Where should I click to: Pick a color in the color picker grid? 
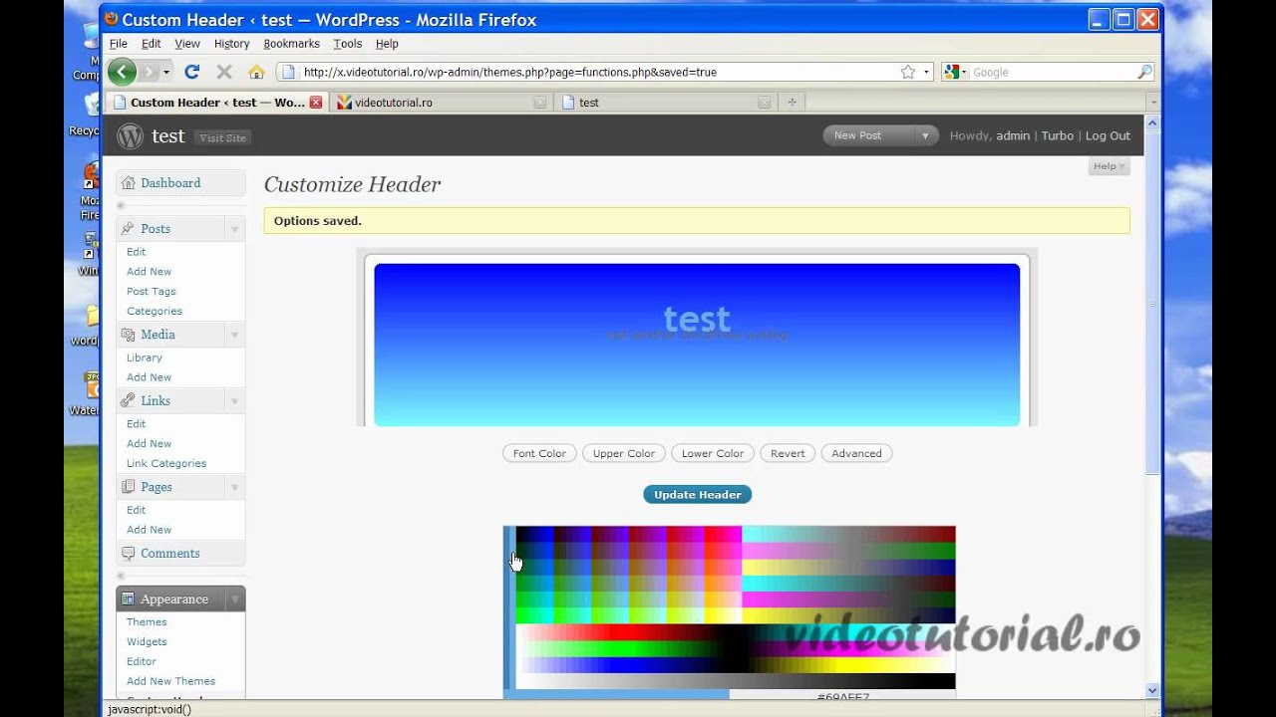735,607
